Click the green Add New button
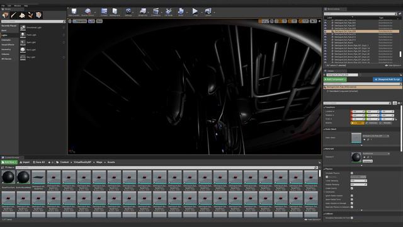The height and width of the screenshot is (227, 403). pyautogui.click(x=9, y=162)
